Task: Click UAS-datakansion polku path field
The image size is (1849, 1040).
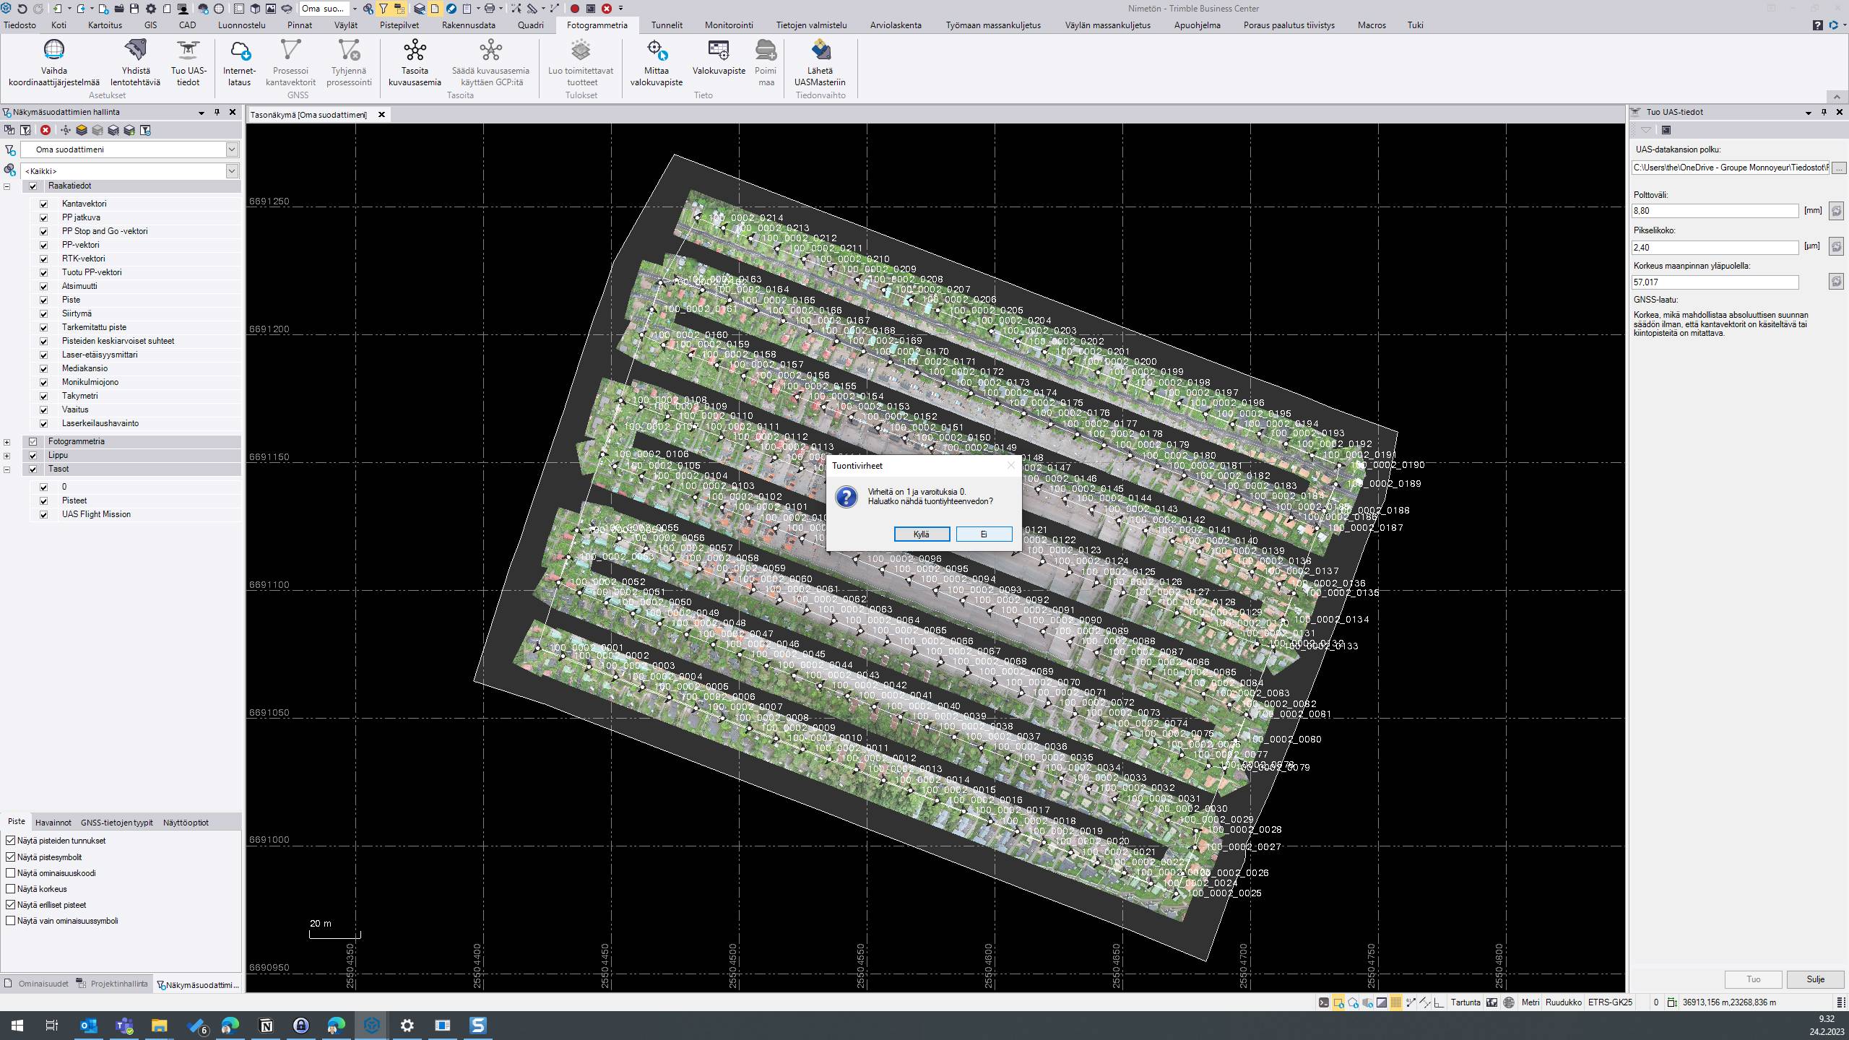Action: (x=1731, y=168)
